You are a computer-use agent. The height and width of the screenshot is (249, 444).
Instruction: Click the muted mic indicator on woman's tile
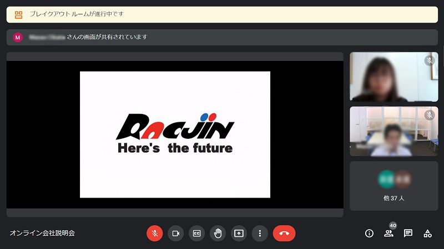pos(430,60)
